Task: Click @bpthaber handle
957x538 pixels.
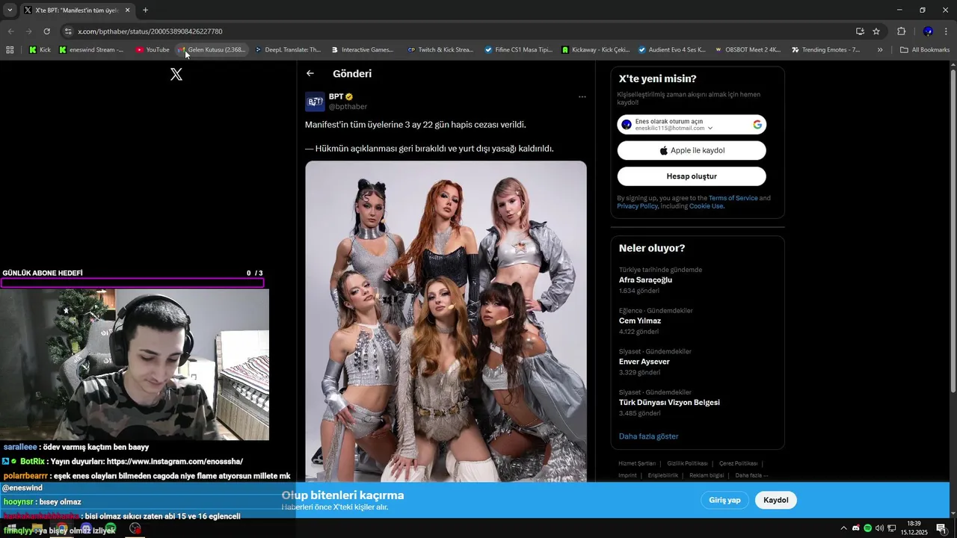Action: [x=348, y=107]
